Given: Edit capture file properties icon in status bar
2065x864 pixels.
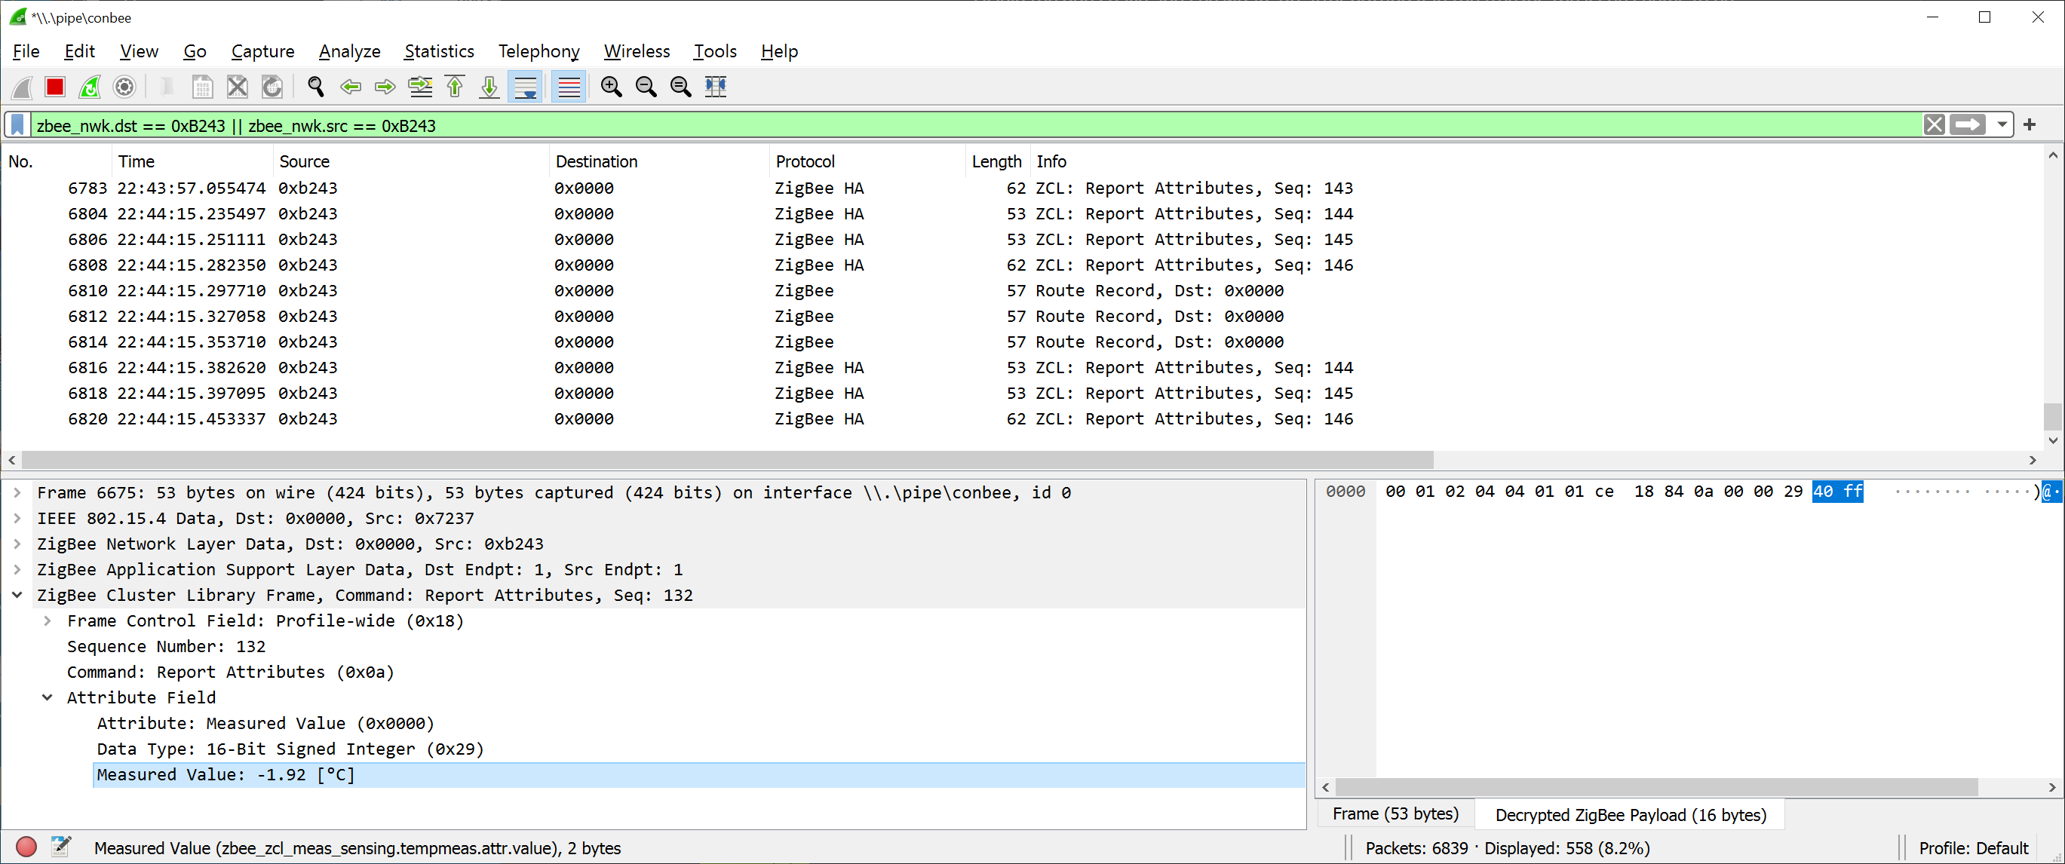Looking at the screenshot, I should pyautogui.click(x=61, y=847).
